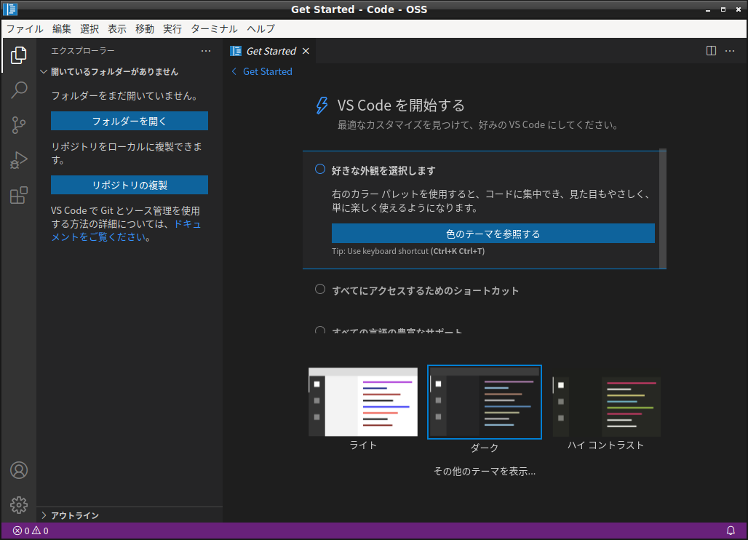Open the Source Control view icon
This screenshot has width=748, height=540.
tap(19, 125)
